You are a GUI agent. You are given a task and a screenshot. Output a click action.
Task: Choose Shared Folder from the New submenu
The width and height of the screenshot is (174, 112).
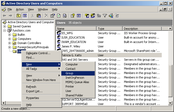(x=78, y=95)
